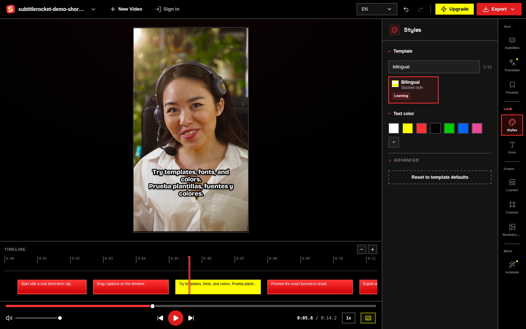This screenshot has width=526, height=329.
Task: Undo the last action
Action: 406,9
